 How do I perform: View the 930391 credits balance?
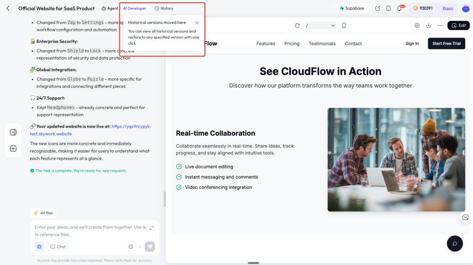coord(423,8)
